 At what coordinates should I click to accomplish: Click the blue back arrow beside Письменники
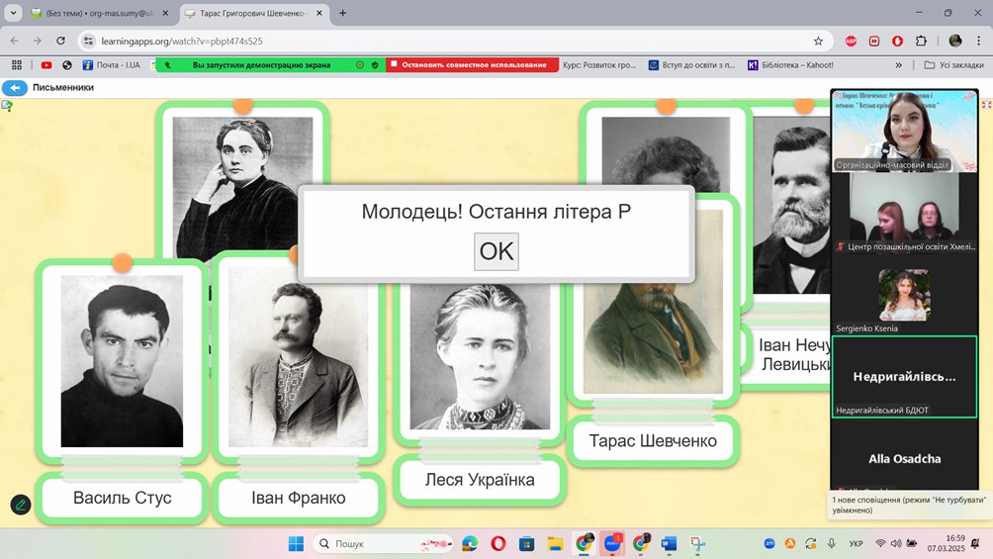(15, 87)
